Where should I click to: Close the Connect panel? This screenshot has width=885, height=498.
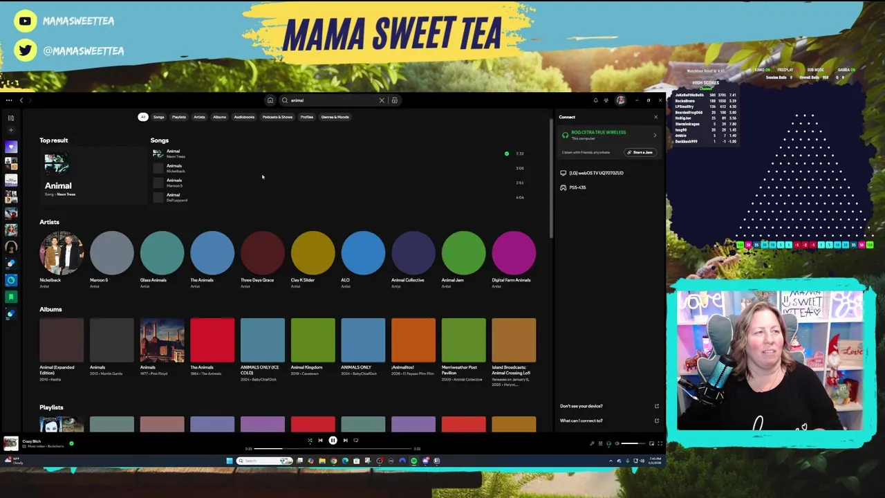pos(656,117)
